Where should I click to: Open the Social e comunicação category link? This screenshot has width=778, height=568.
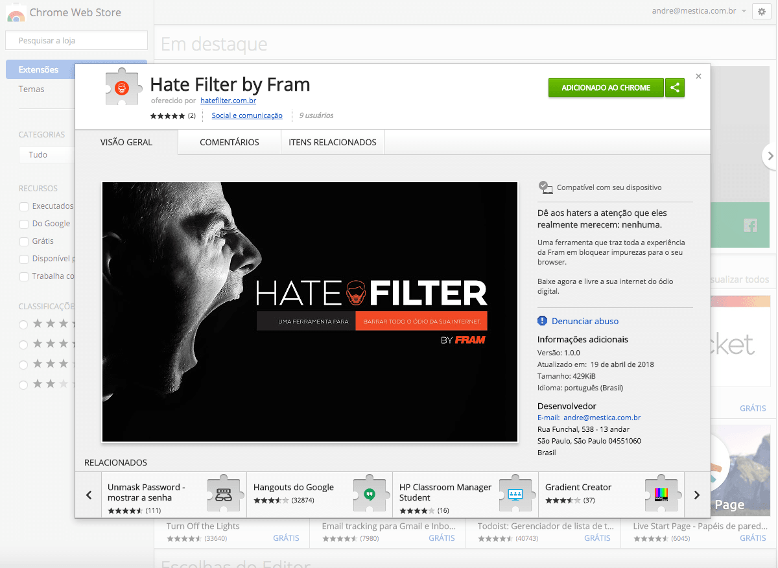(247, 115)
